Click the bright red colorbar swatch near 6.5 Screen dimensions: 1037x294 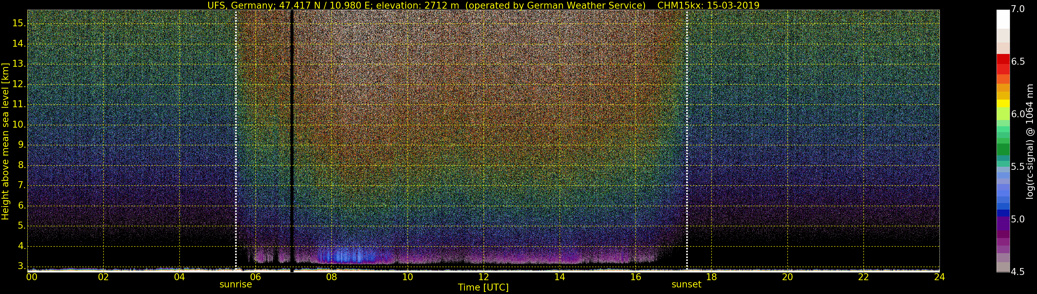(x=1003, y=59)
